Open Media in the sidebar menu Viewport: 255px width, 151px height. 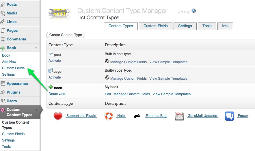[12, 13]
